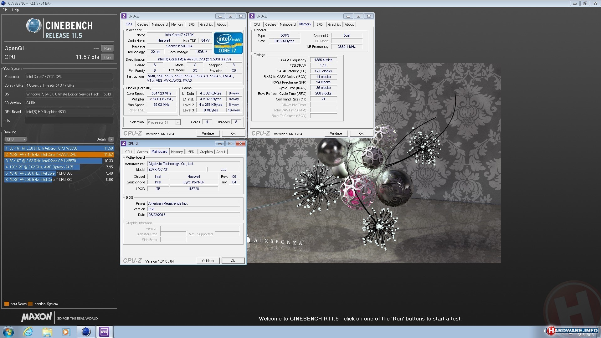The image size is (601, 338).
Task: Run the CPU benchmark test
Action: point(107,57)
